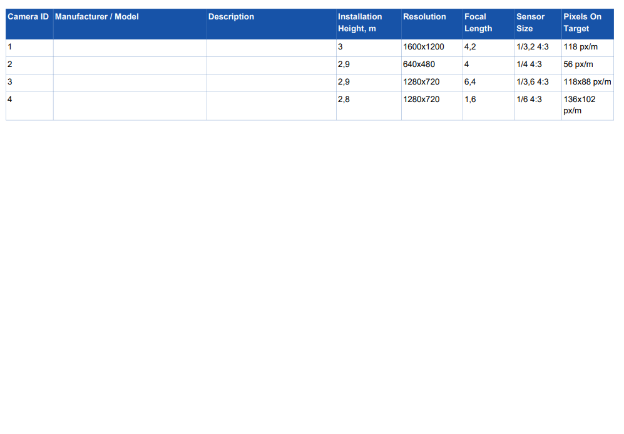Click the Description column header
Image resolution: width=624 pixels, height=434 pixels.
[x=231, y=17]
